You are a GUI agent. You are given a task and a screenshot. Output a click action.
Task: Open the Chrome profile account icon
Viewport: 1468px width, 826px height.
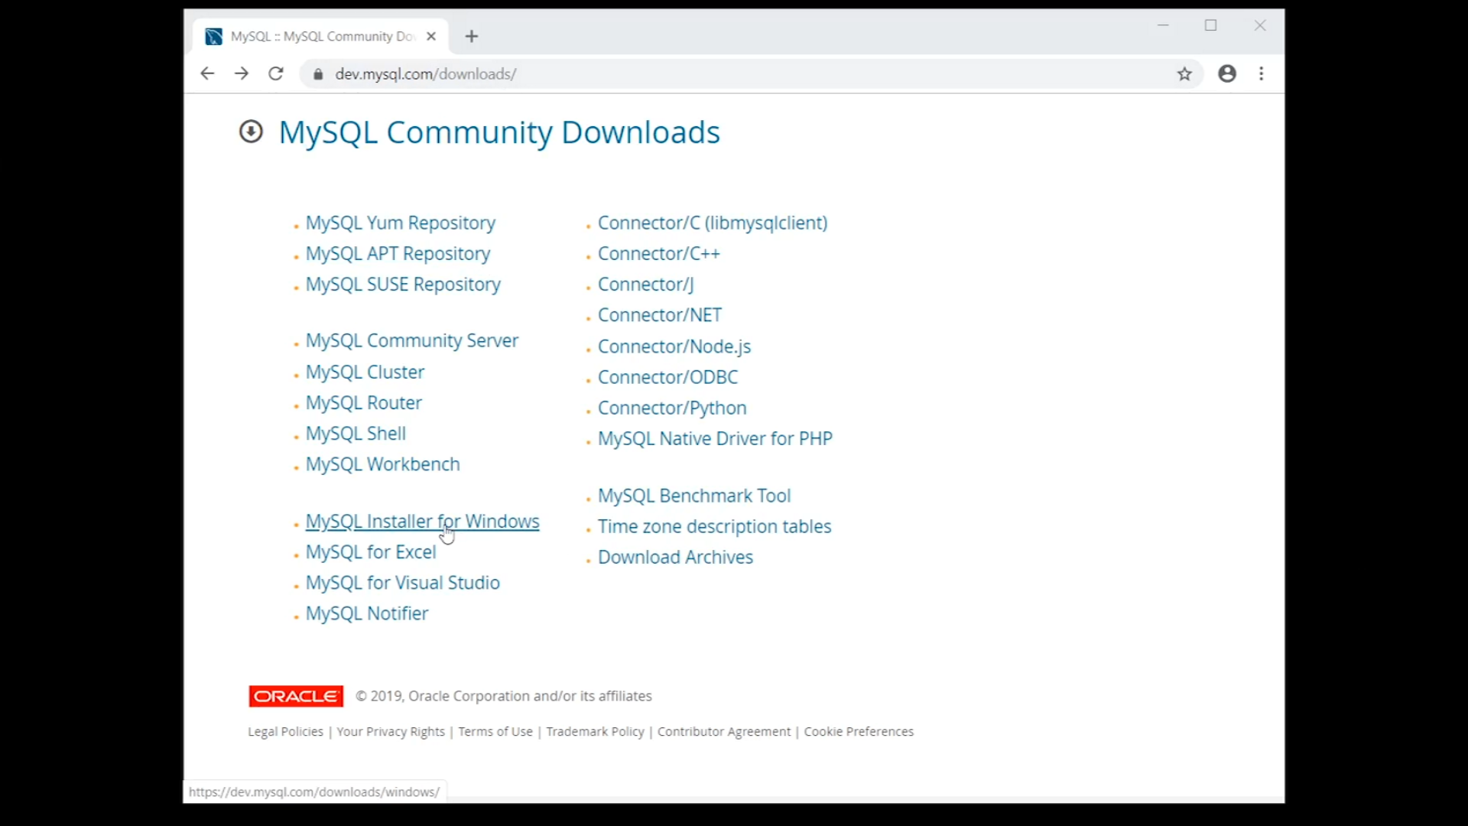pos(1227,73)
